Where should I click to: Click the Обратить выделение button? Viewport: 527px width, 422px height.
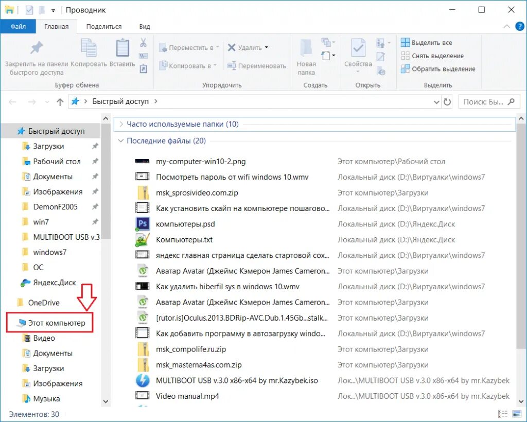438,69
